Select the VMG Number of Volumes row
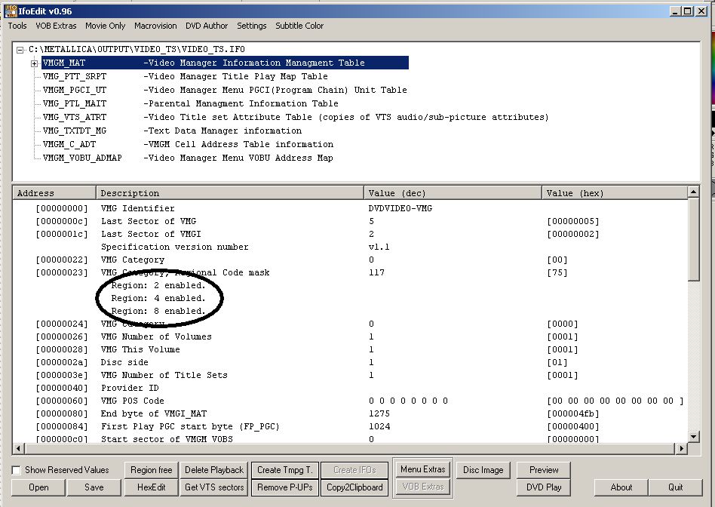Image resolution: width=715 pixels, height=507 pixels. (x=350, y=336)
